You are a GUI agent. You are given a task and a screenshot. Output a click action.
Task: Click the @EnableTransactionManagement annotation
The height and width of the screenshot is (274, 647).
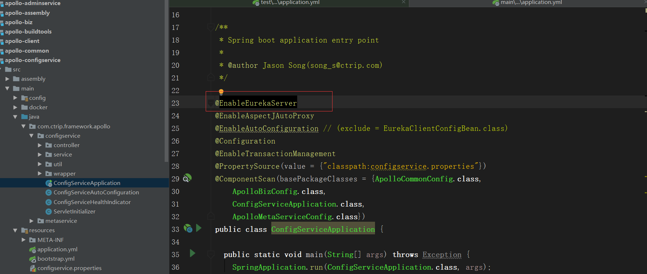(x=275, y=154)
